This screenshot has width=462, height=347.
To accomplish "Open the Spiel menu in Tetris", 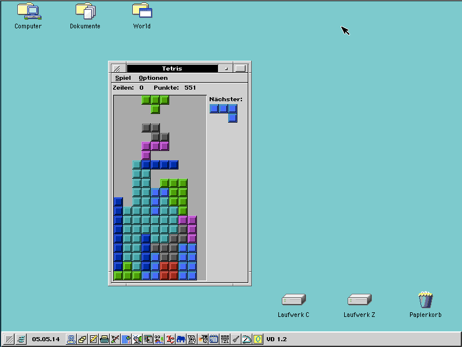I will (124, 77).
